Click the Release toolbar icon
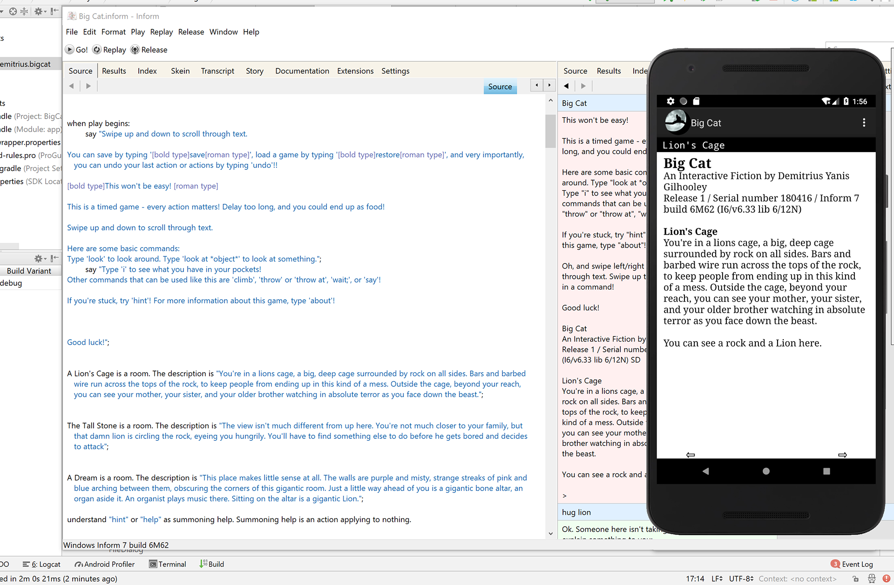894x585 pixels. pos(135,49)
